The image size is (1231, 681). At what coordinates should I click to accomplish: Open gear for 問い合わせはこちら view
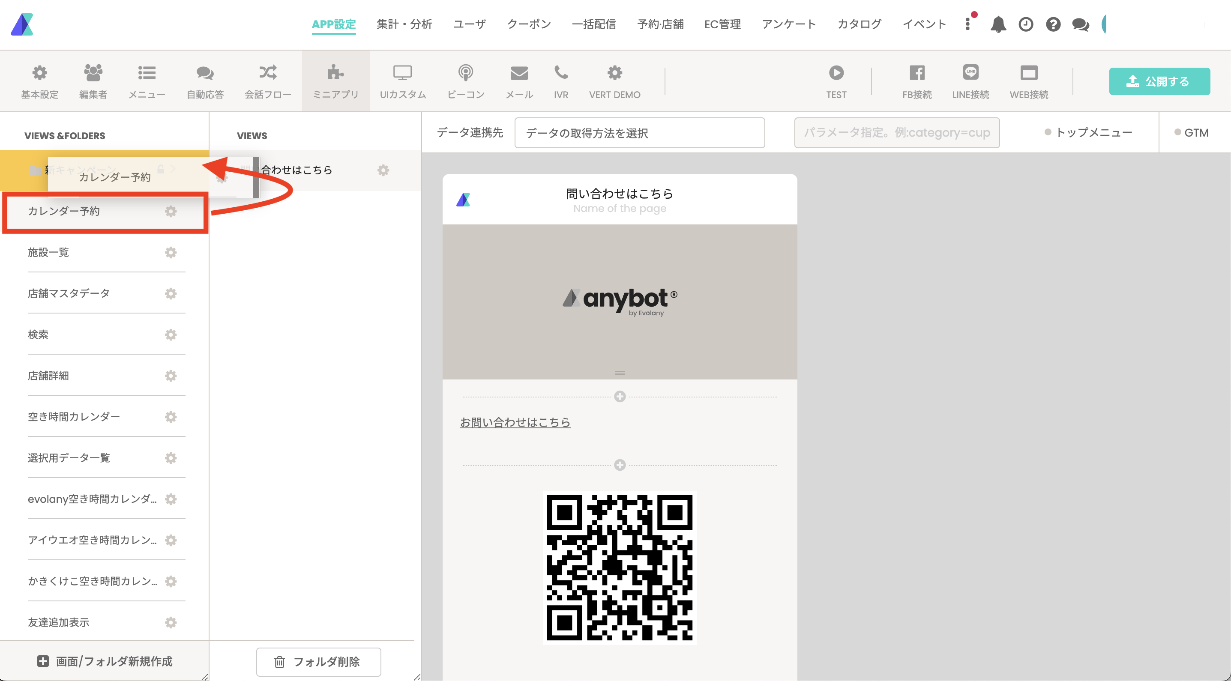pos(383,170)
